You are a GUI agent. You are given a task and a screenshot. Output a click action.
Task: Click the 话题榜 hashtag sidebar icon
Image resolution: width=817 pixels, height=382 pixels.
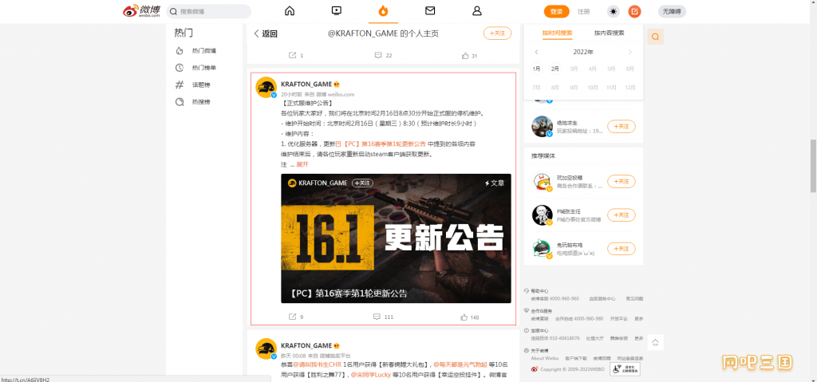(180, 85)
